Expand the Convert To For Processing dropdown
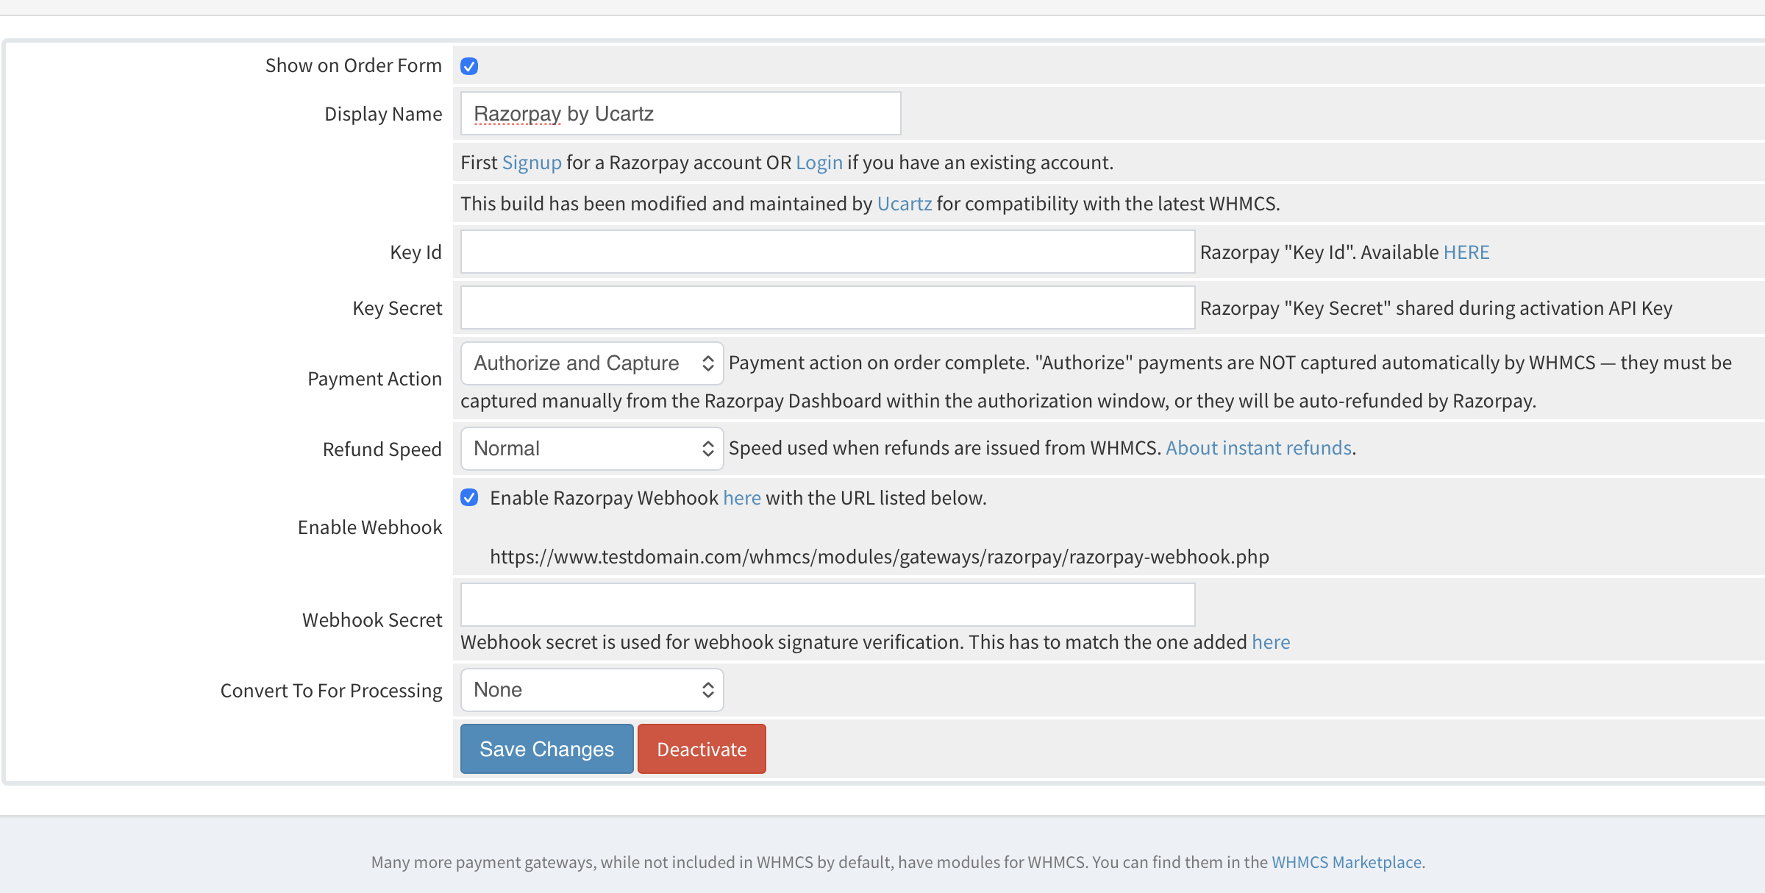The height and width of the screenshot is (893, 1765). point(592,689)
